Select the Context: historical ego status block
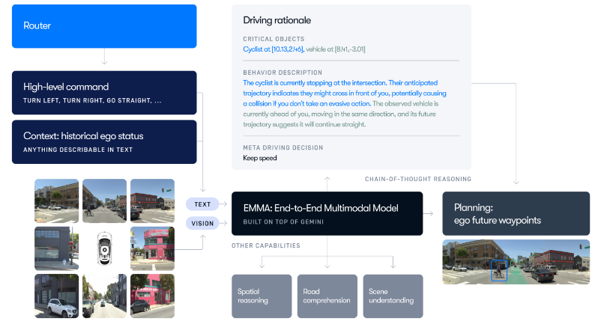This screenshot has width=604, height=333. tap(104, 141)
